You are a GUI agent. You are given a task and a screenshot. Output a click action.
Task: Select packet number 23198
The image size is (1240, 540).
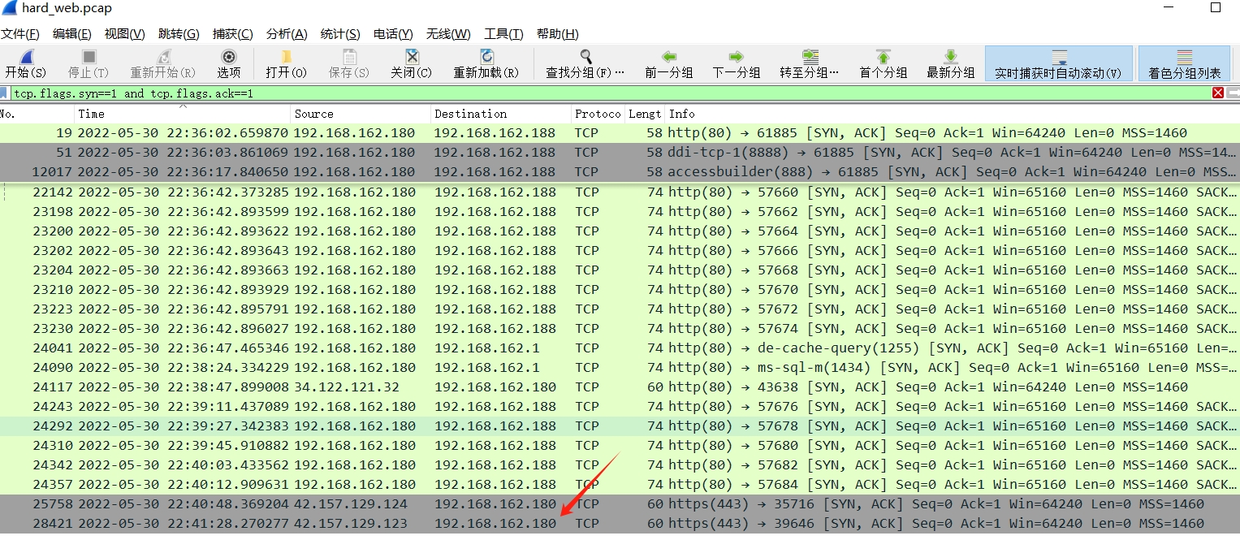(x=620, y=212)
